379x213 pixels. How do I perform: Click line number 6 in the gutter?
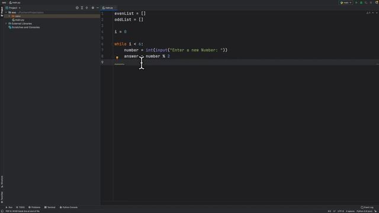point(102,44)
